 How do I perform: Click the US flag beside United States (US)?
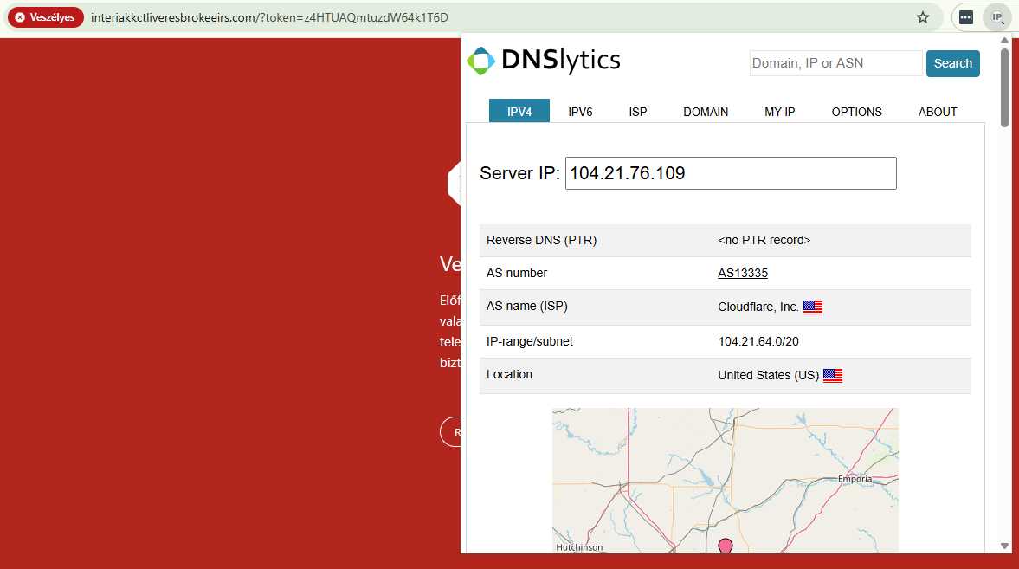point(833,375)
